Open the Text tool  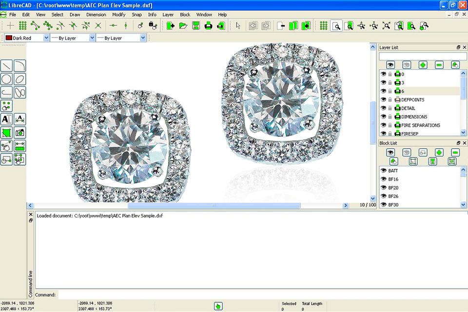click(x=6, y=118)
